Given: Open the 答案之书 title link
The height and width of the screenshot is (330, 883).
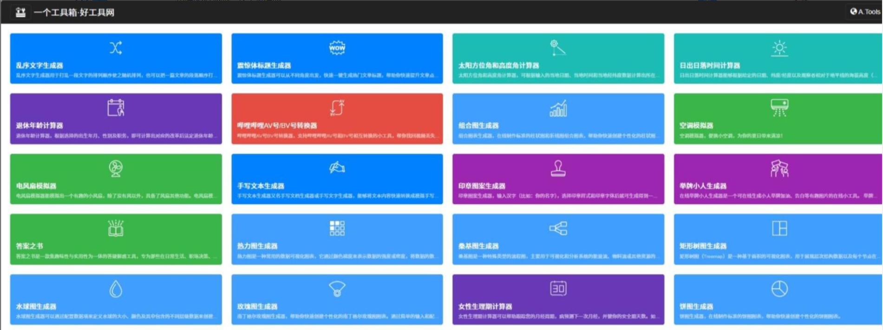Looking at the screenshot, I should pyautogui.click(x=29, y=246).
